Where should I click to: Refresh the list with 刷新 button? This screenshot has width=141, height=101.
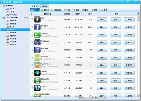pyautogui.click(x=95, y=10)
